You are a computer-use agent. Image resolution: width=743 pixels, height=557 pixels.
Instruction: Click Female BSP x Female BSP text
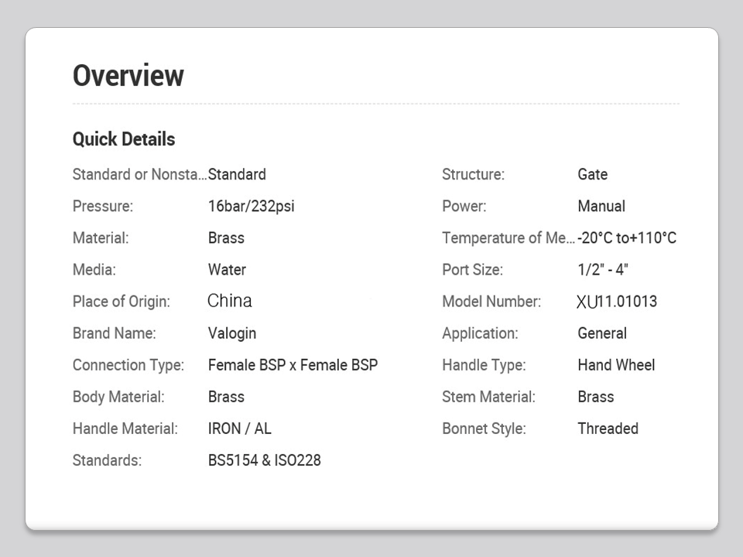[293, 365]
